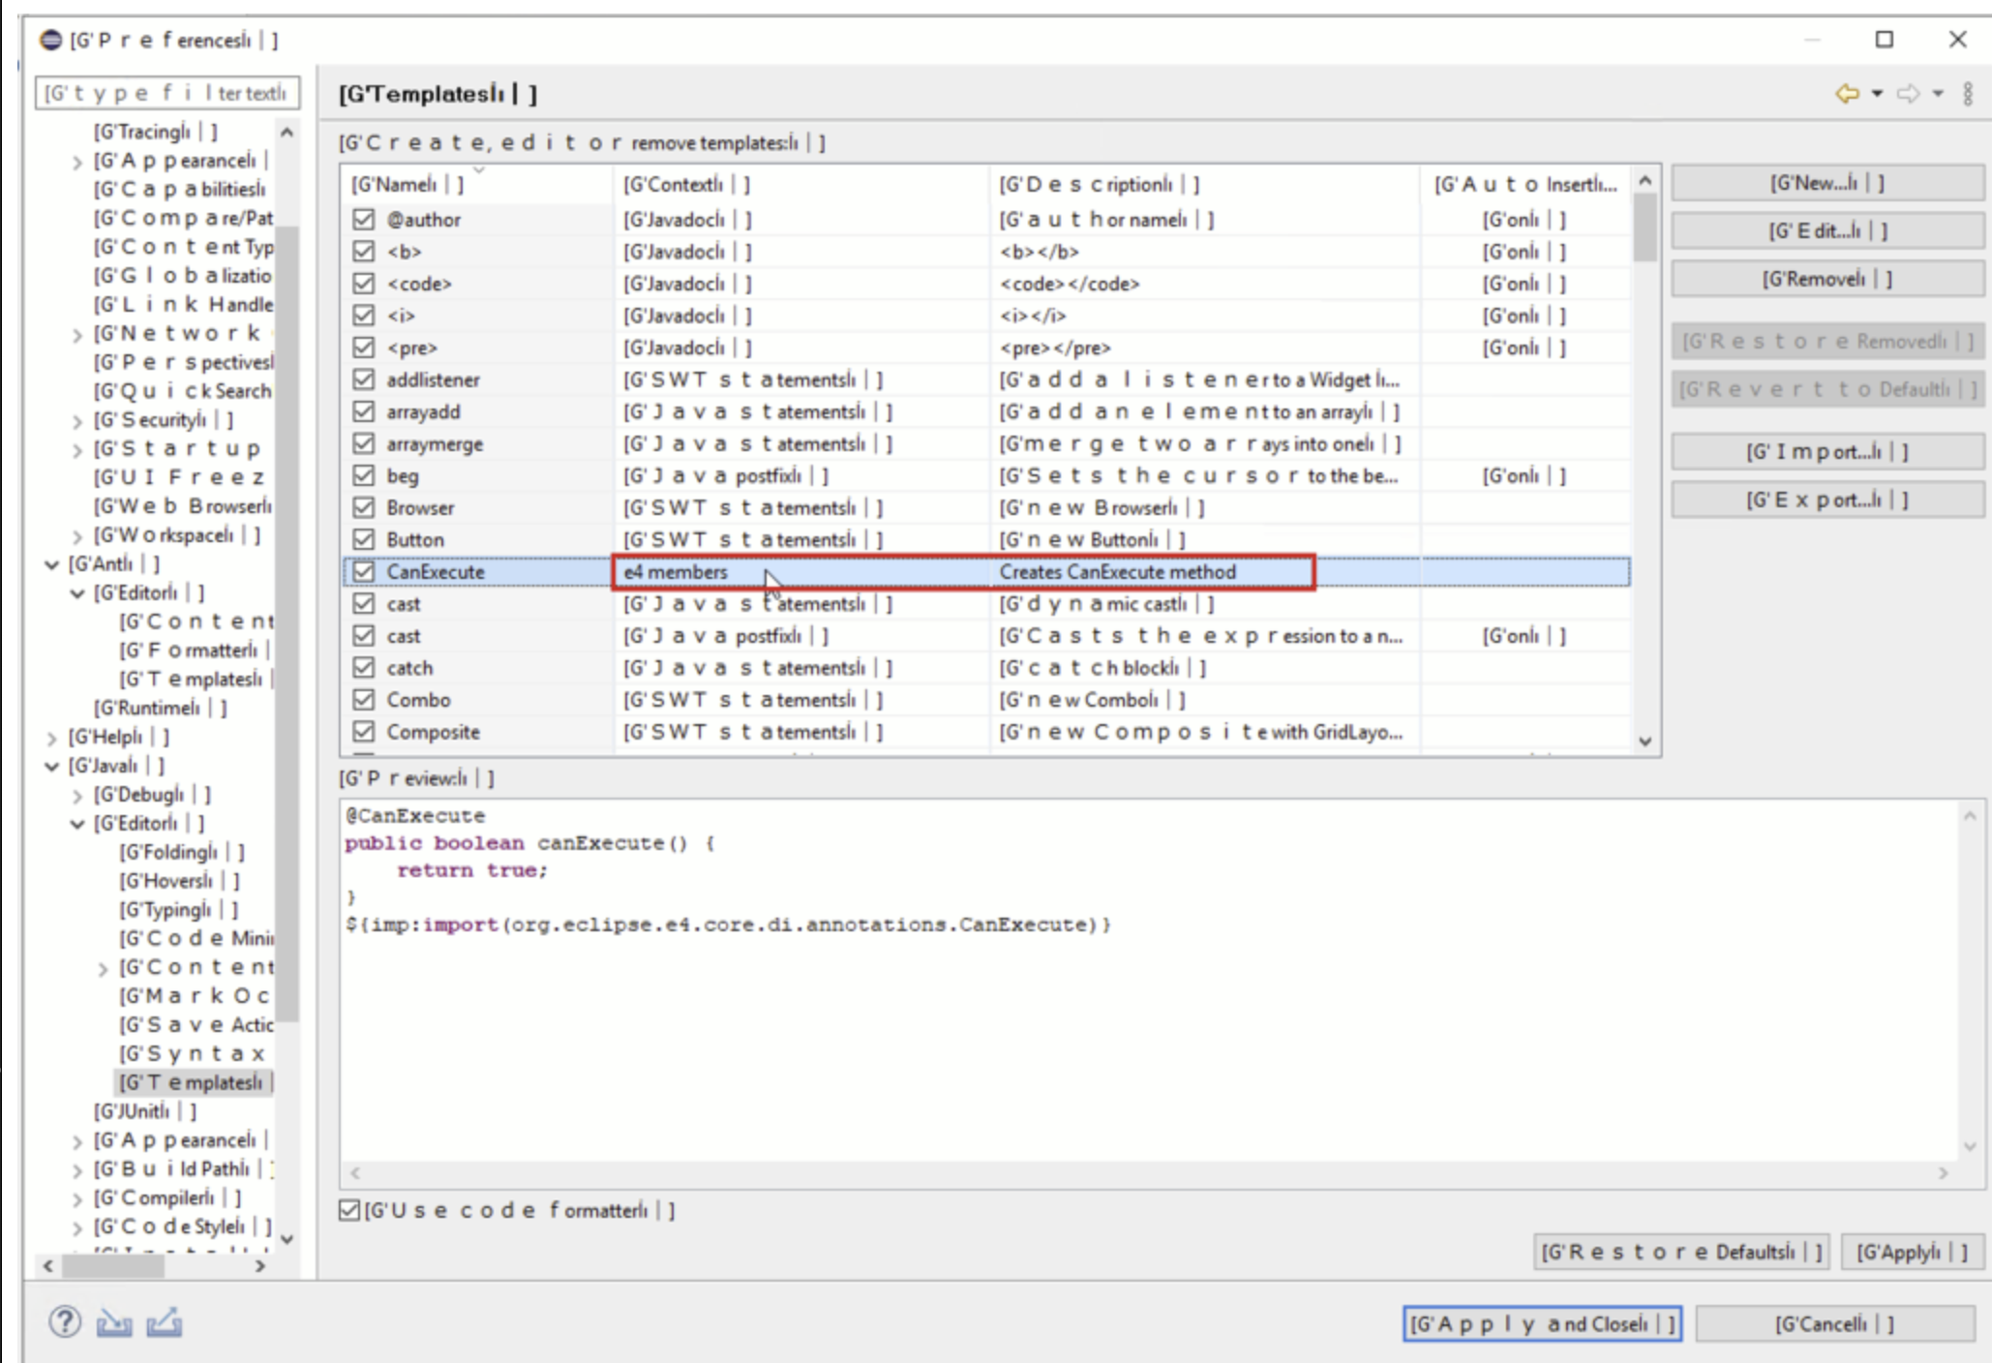Collapse the Ant tree node
The image size is (1992, 1363).
point(52,565)
